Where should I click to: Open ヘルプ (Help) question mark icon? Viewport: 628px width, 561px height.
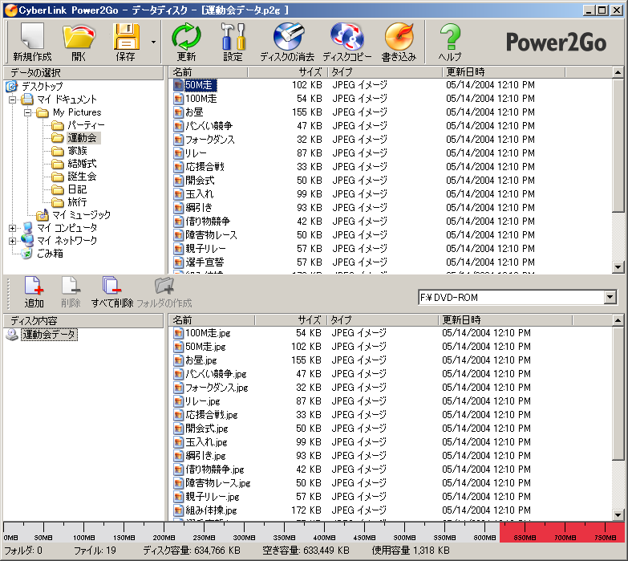[450, 42]
